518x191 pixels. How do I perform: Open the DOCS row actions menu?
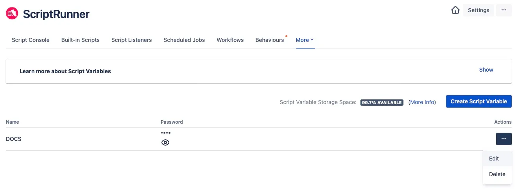click(x=504, y=139)
